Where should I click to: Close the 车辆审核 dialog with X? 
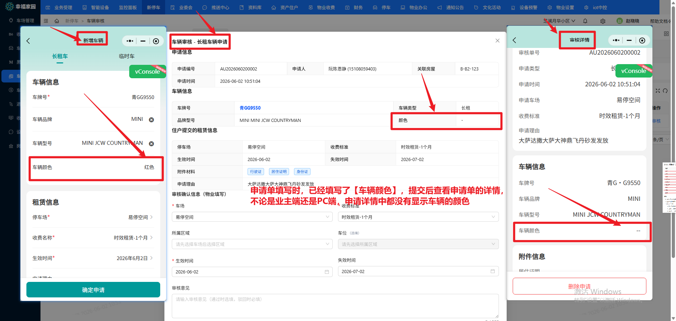click(x=497, y=41)
